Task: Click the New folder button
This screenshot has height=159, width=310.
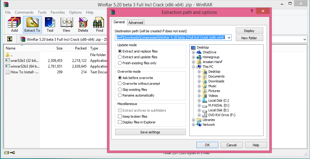Action: click(x=249, y=38)
